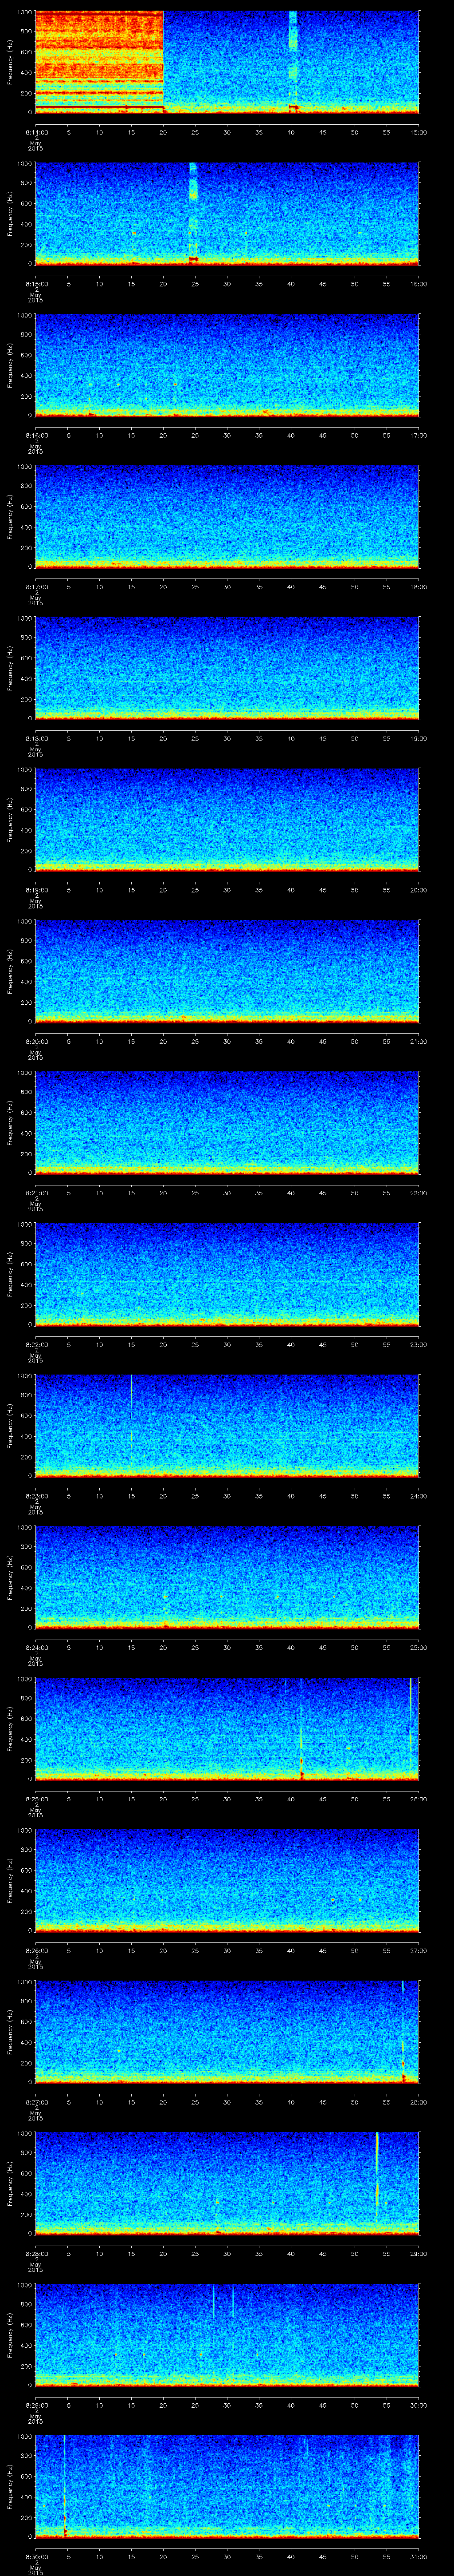Image resolution: width=454 pixels, height=2576 pixels.
Task: Click the 22:00 end time label
Action: (419, 1193)
